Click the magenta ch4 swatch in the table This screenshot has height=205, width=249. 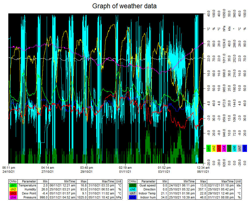coord(13,197)
